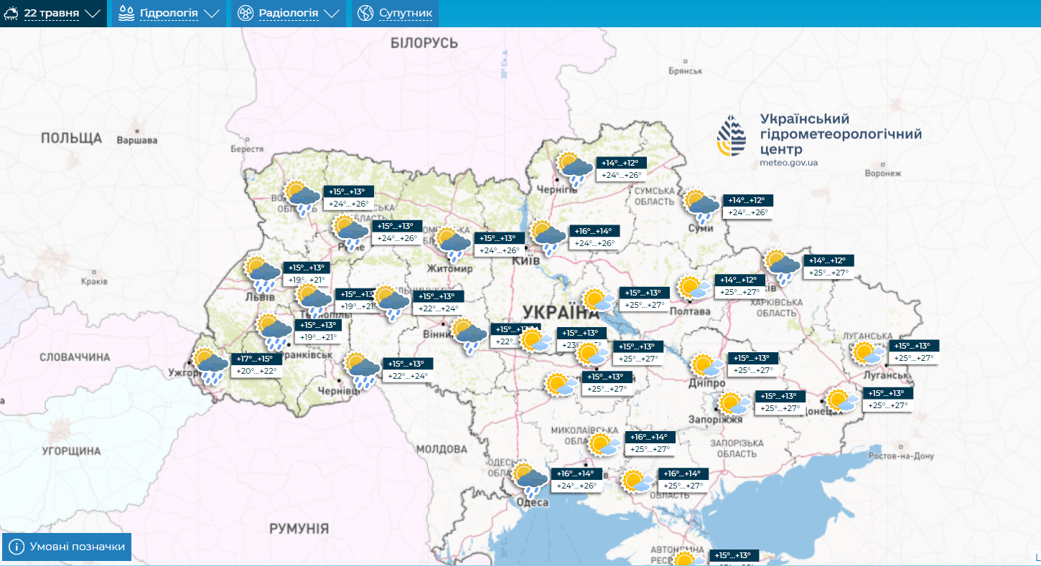1041x566 pixels.
Task: Click the radiology atom icon
Action: pyautogui.click(x=244, y=12)
